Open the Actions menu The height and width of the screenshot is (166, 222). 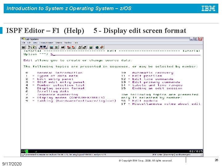[x=59, y=43]
